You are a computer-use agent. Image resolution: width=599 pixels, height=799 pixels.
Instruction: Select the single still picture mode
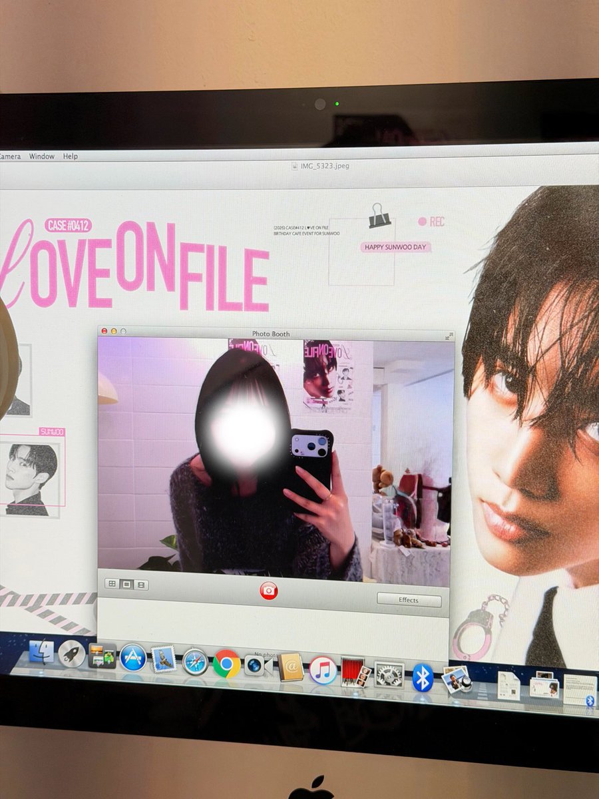click(126, 585)
